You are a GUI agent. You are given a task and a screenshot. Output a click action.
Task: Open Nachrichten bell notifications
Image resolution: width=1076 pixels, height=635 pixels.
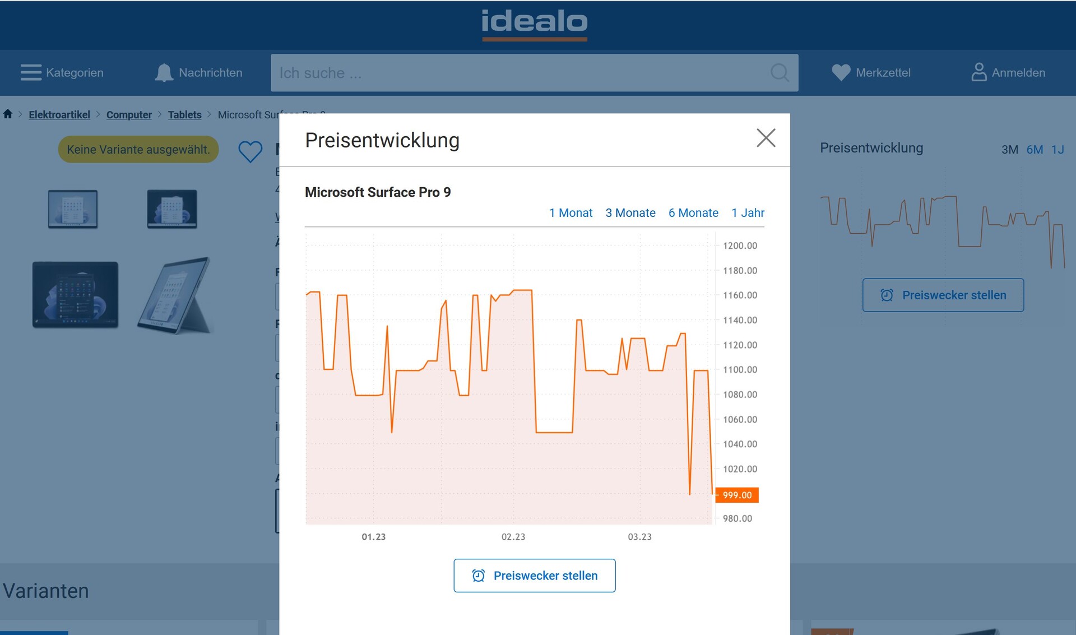pos(164,73)
